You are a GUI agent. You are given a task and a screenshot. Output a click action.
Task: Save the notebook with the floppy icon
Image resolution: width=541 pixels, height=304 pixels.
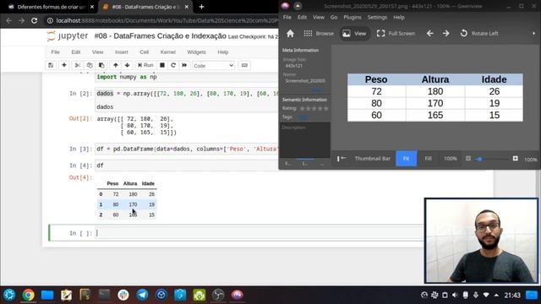point(51,65)
